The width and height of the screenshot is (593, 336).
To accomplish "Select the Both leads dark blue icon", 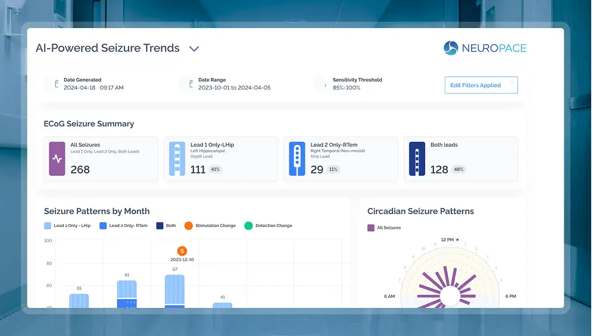I will click(x=417, y=158).
